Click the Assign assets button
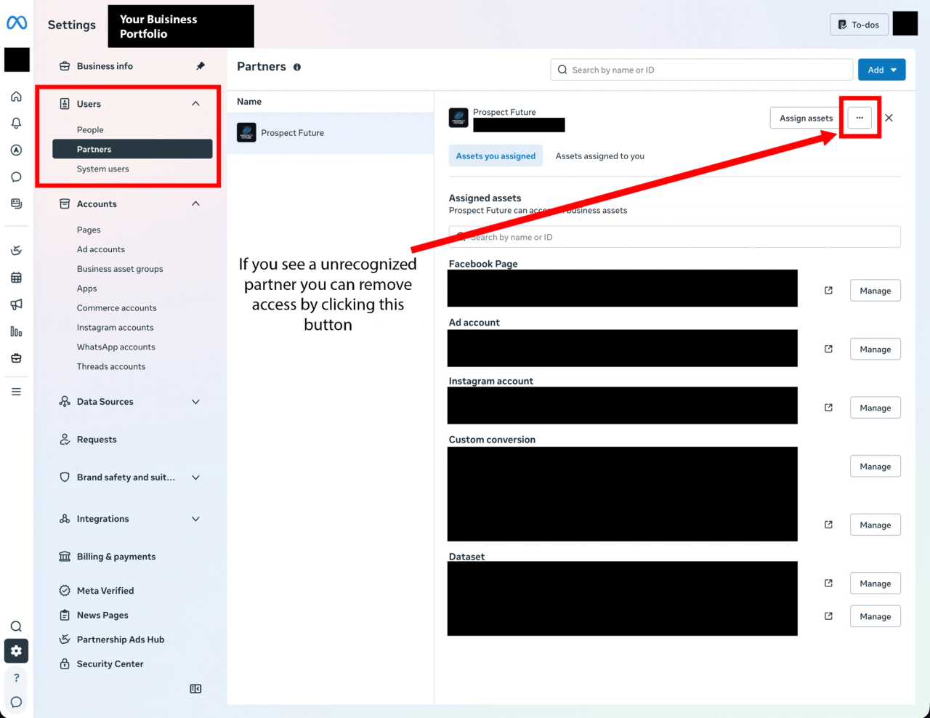This screenshot has height=718, width=930. pos(806,118)
